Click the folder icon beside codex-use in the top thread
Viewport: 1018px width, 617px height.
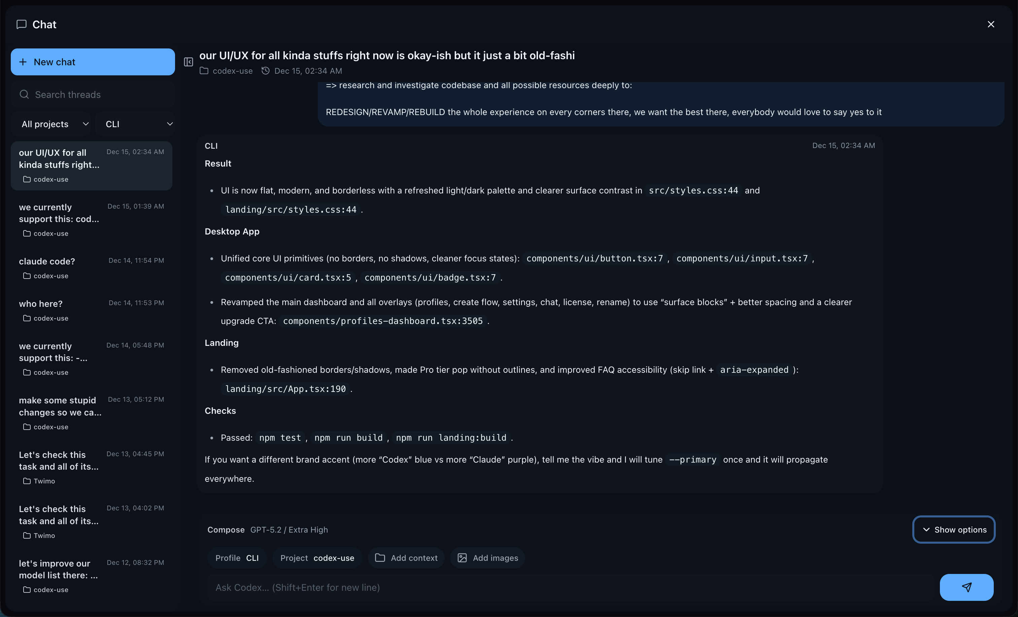click(27, 179)
